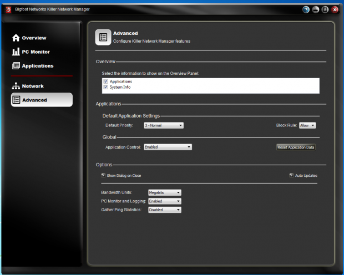Toggle Show Dialog on Close option
This screenshot has height=275, width=344.
point(103,175)
